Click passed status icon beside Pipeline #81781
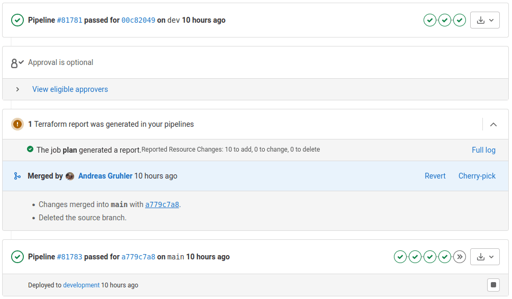 point(18,20)
